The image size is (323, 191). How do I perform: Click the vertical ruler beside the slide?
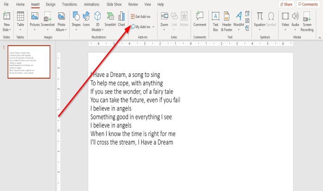(x=59, y=122)
